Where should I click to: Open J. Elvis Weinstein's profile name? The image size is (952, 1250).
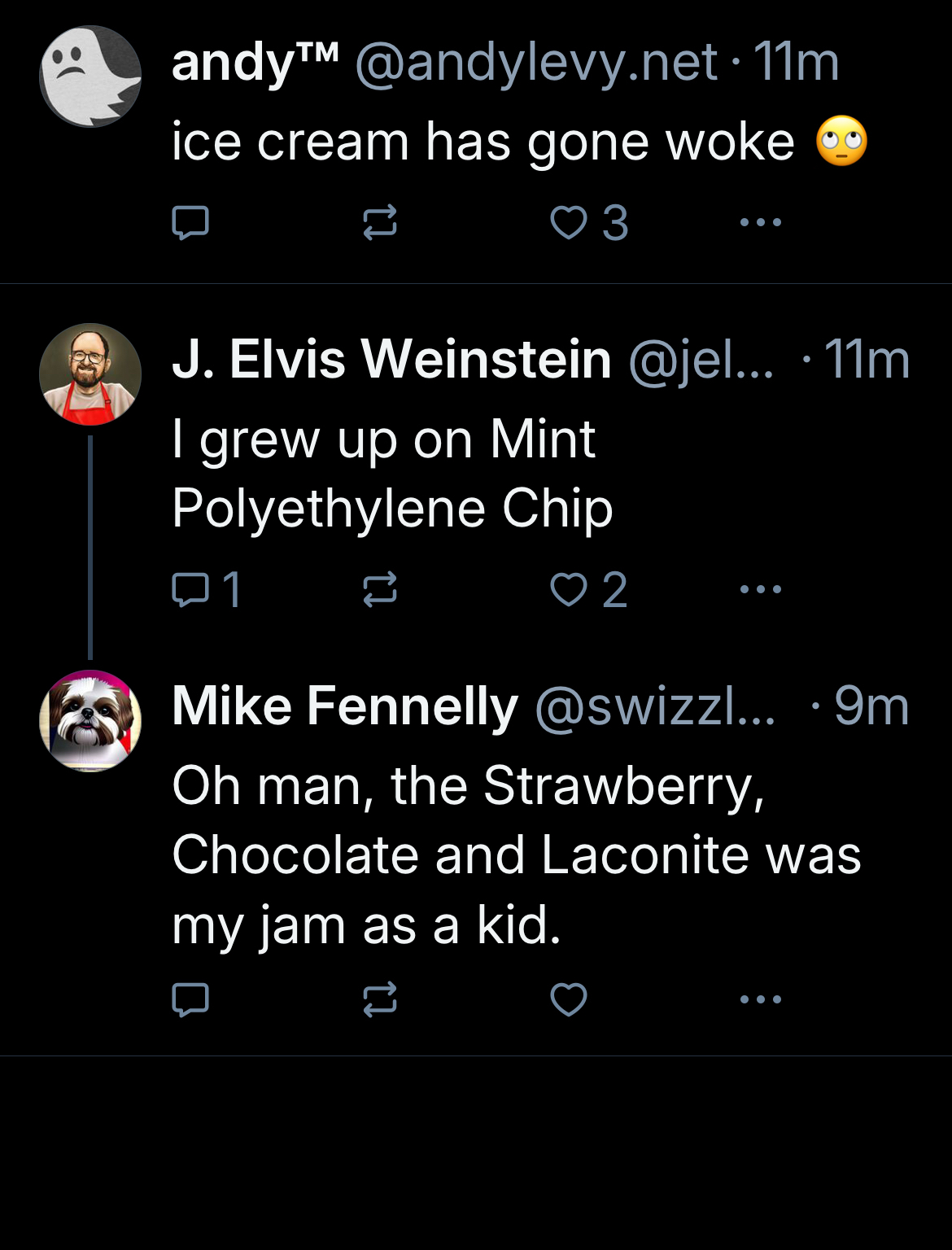(391, 360)
